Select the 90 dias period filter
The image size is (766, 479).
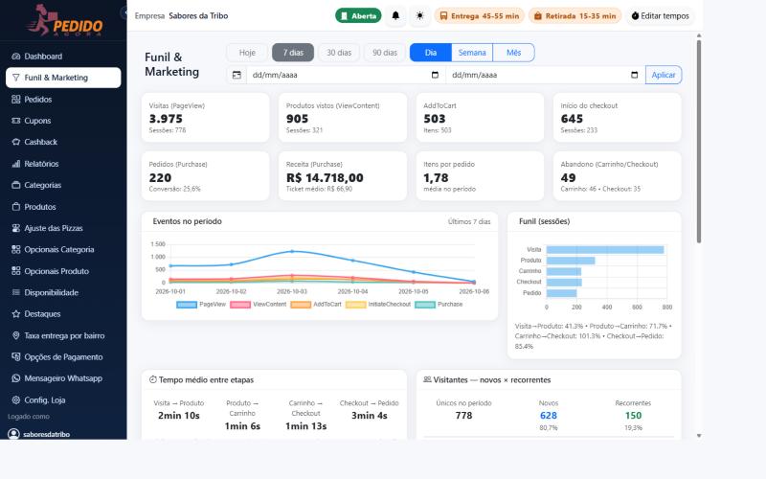pyautogui.click(x=385, y=53)
